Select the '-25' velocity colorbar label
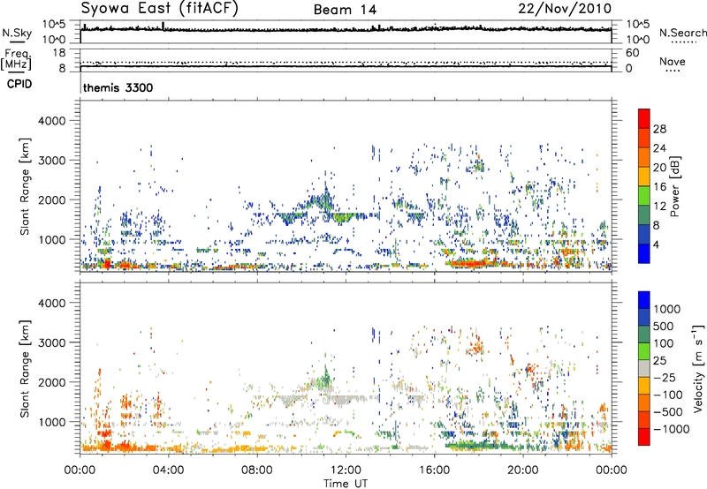The height and width of the screenshot is (489, 707). tap(665, 378)
